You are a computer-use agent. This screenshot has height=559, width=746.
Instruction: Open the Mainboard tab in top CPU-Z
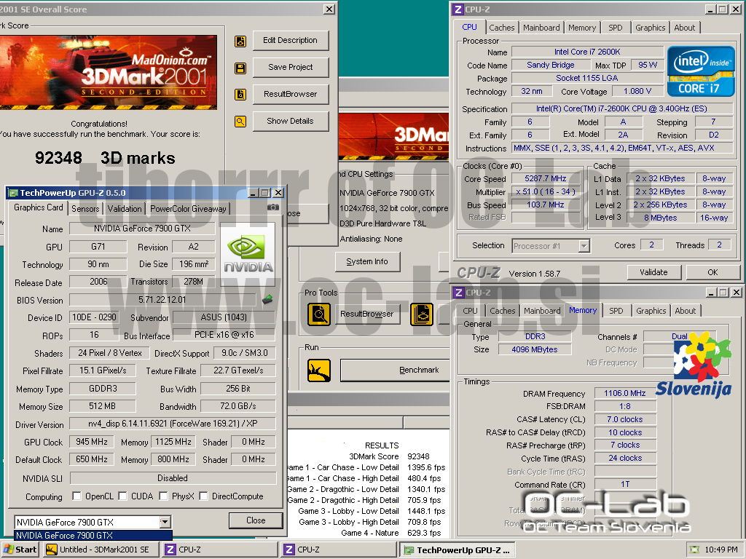541,28
